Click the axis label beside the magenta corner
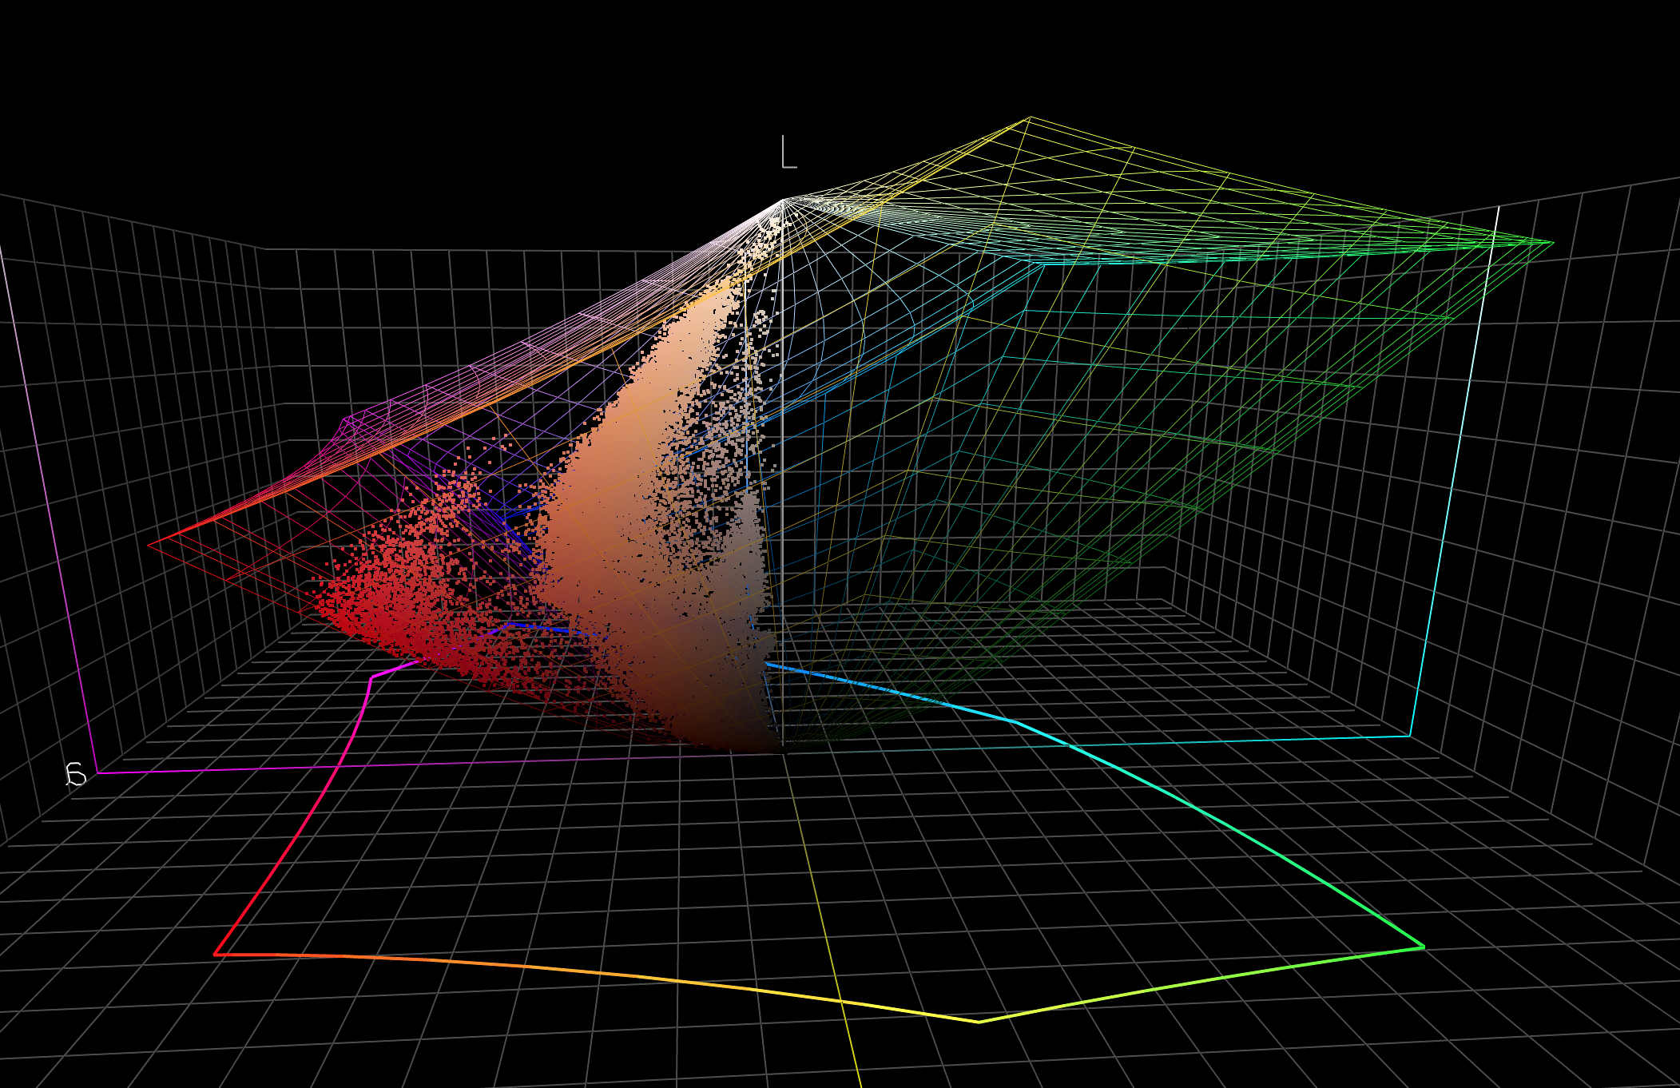Viewport: 1680px width, 1088px height. (x=75, y=774)
